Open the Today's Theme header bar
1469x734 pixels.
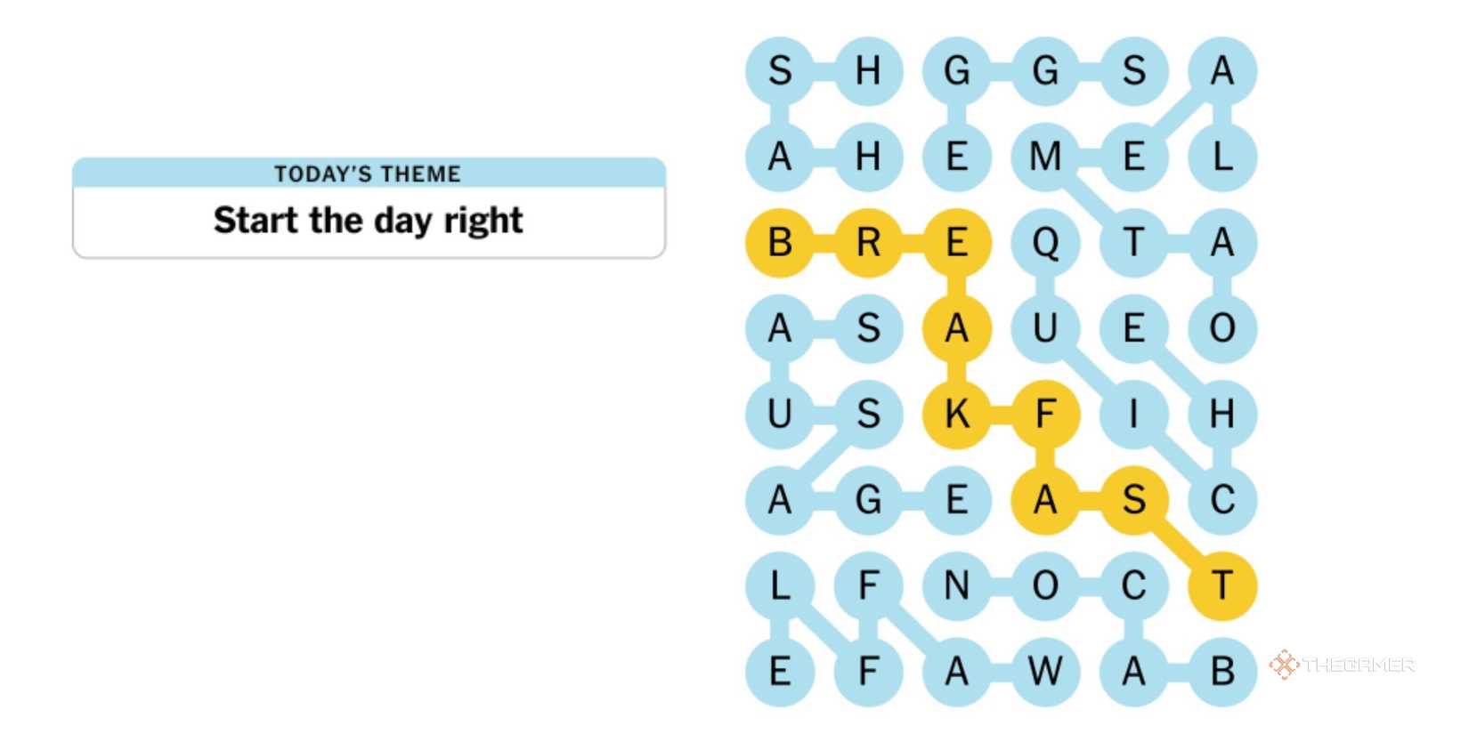point(368,174)
